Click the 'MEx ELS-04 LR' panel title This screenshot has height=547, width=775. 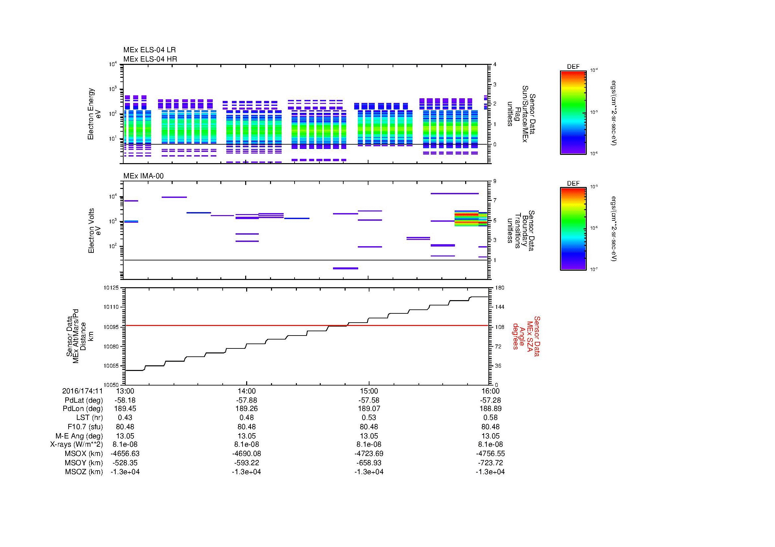(149, 50)
